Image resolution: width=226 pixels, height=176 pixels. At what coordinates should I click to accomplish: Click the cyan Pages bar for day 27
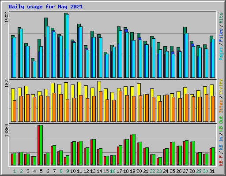coord(187,55)
